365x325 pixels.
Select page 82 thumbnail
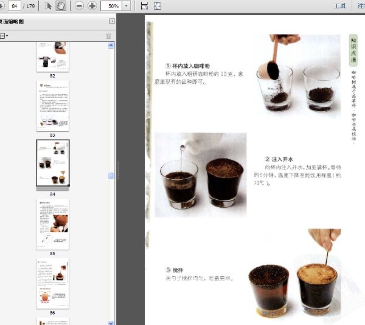click(52, 56)
